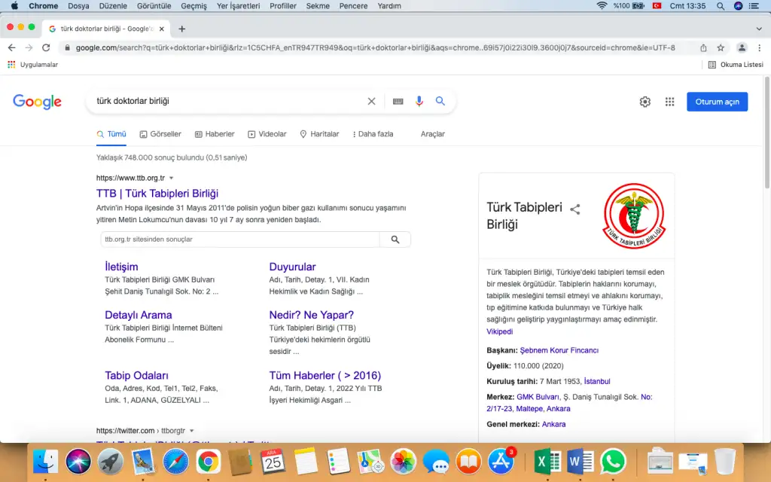This screenshot has width=771, height=482.
Task: Open the Şebnem Korur Fincancı link
Action: click(559, 350)
